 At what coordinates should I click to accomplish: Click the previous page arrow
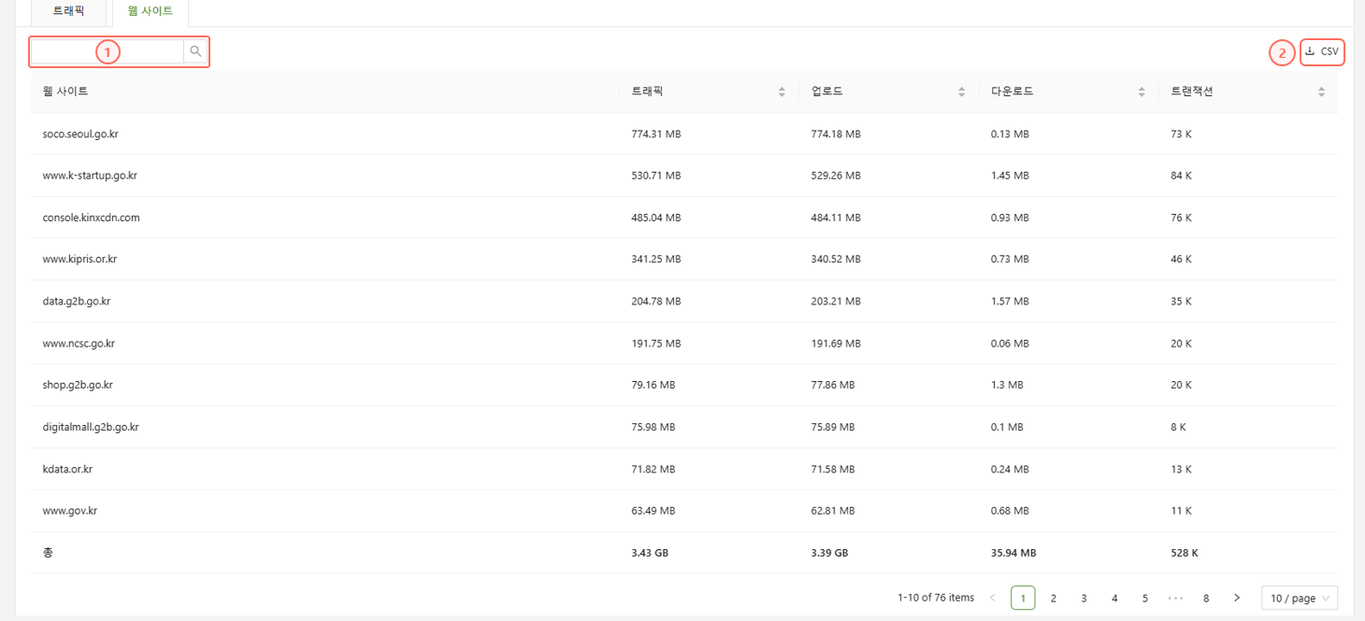click(x=993, y=598)
